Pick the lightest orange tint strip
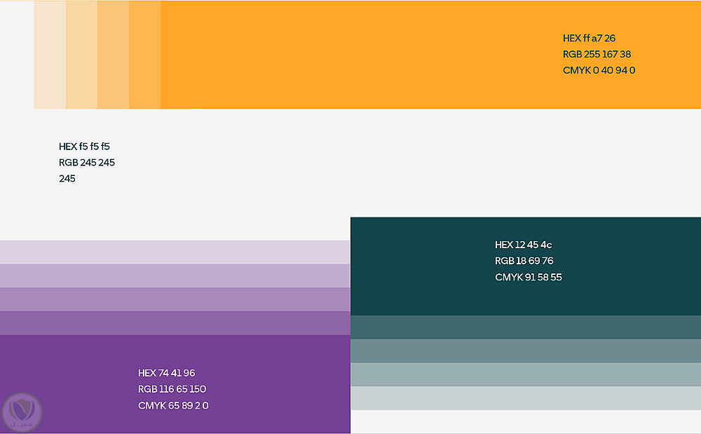701x434 pixels. pos(50,55)
